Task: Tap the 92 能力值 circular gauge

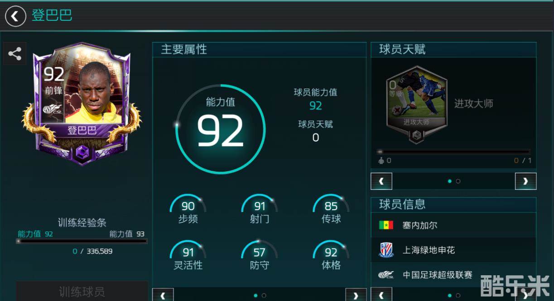Action: tap(221, 129)
